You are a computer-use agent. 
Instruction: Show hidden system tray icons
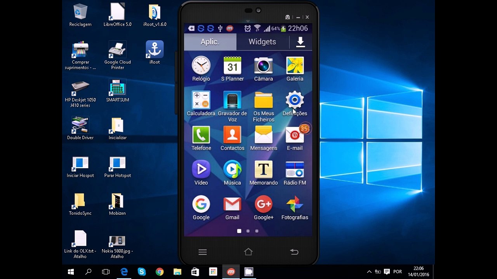[x=369, y=272]
